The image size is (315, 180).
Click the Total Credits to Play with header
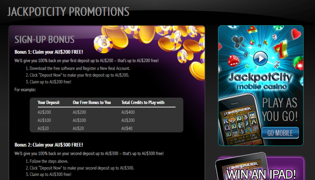(143, 103)
